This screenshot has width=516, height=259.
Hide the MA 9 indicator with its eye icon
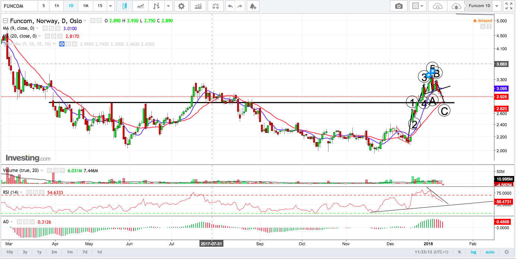[x=45, y=28]
